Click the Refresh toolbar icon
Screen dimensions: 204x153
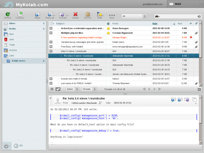(x=8, y=15)
